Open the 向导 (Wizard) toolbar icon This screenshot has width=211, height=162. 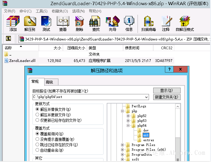click(x=112, y=24)
